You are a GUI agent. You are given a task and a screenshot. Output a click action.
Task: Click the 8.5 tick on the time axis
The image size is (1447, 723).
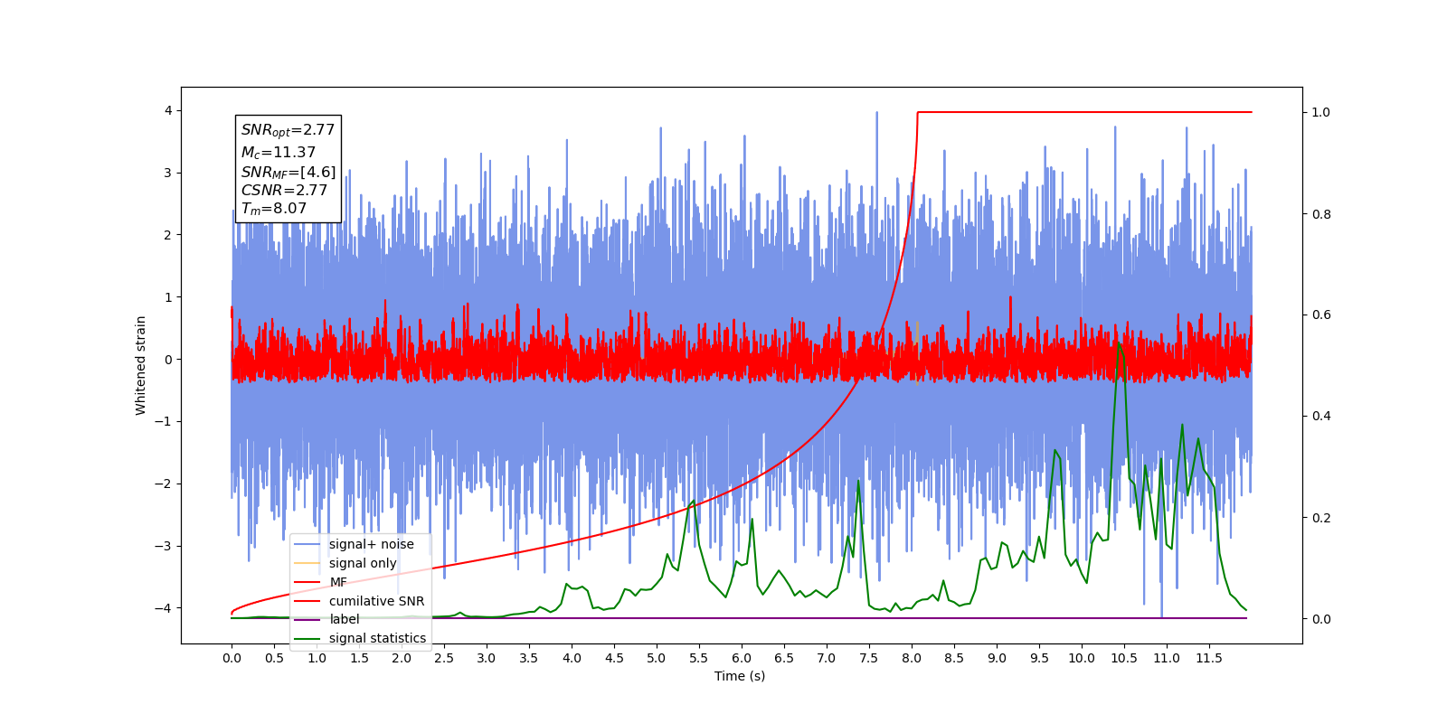coord(954,658)
